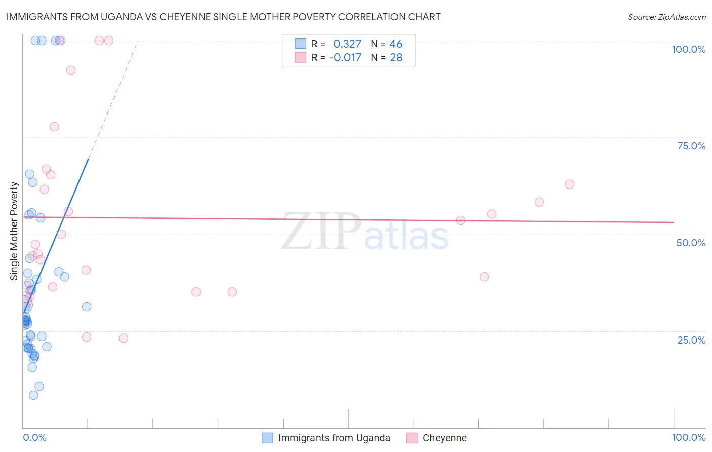Click the pink swatch beside R = -0.017

pyautogui.click(x=301, y=57)
